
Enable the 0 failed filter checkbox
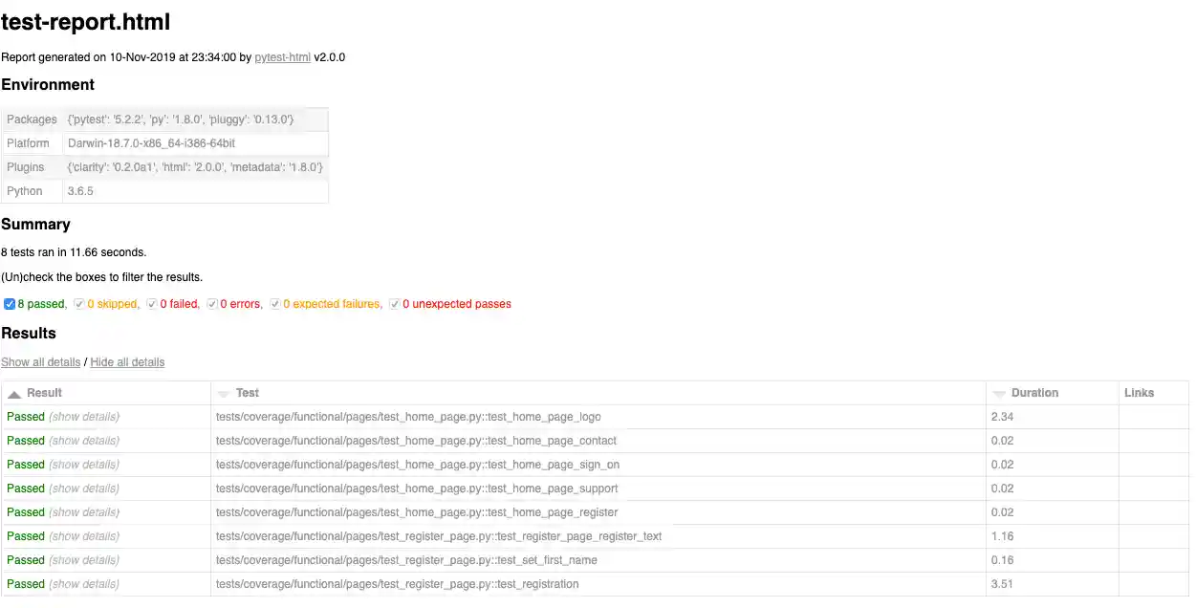(151, 303)
